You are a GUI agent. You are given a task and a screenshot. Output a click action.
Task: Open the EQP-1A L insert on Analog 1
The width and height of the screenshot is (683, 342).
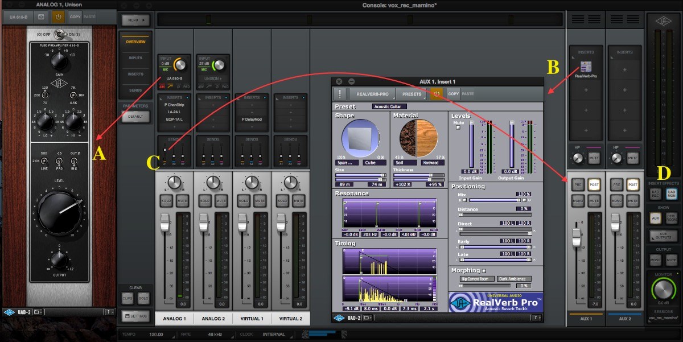coord(174,120)
